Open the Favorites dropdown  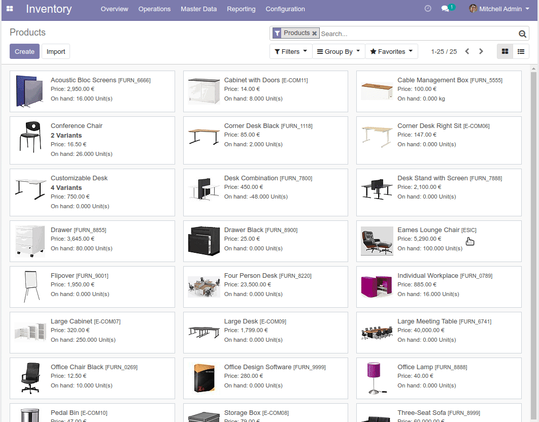coord(391,51)
